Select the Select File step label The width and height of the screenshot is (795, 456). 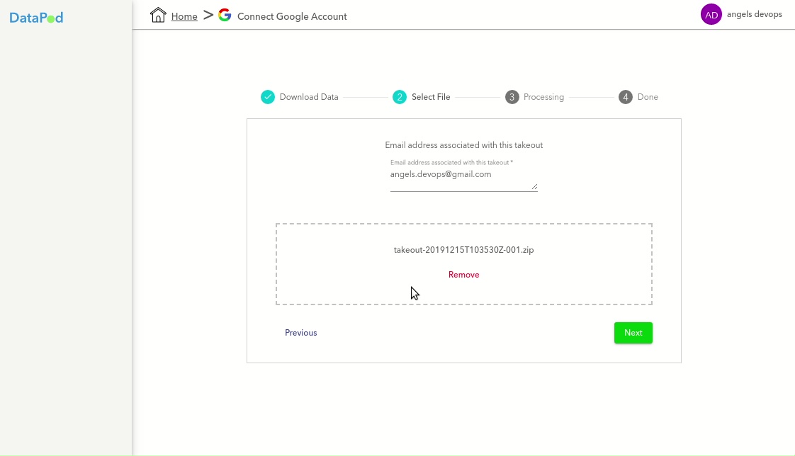(431, 97)
